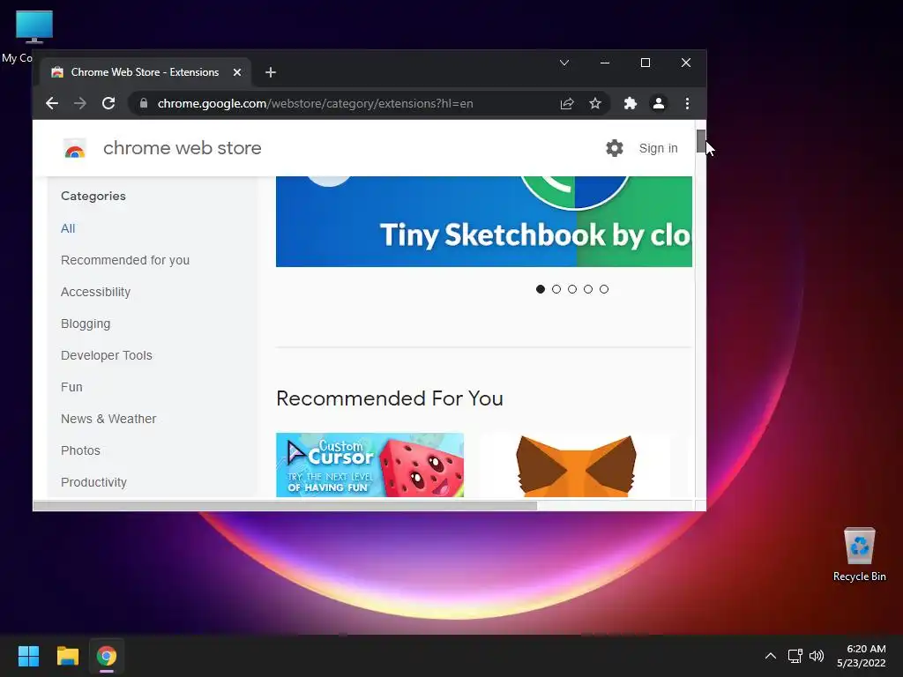
Task: Open the volume speaker icon
Action: 816,656
